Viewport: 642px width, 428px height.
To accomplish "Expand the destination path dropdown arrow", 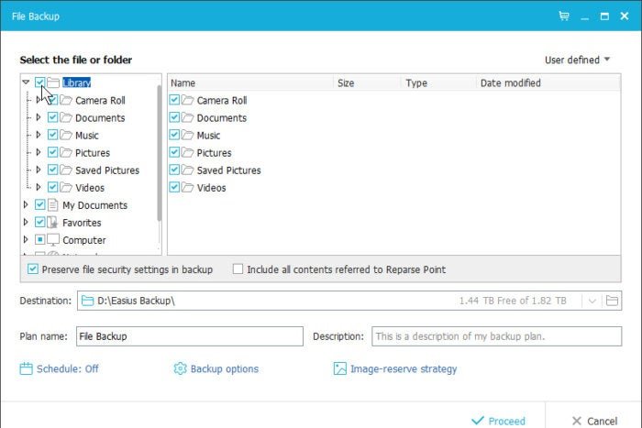I will coord(592,302).
